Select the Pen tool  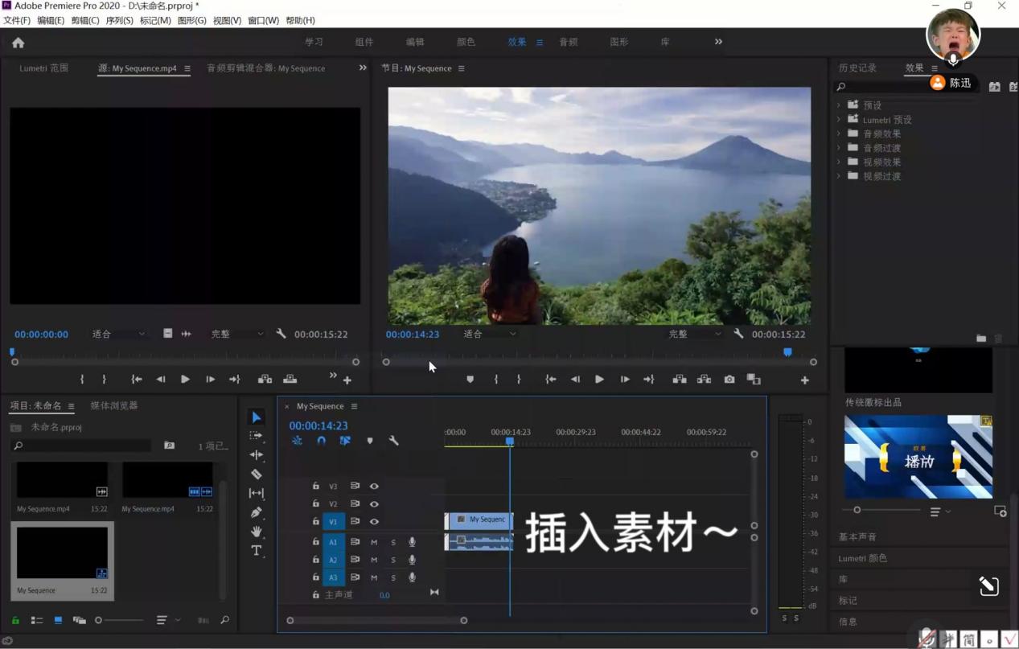click(257, 512)
